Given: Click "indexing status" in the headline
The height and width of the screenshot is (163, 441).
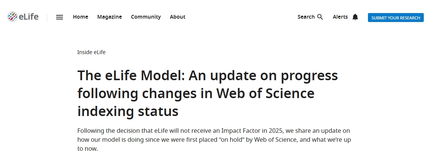Looking at the screenshot, I should click(x=128, y=111).
